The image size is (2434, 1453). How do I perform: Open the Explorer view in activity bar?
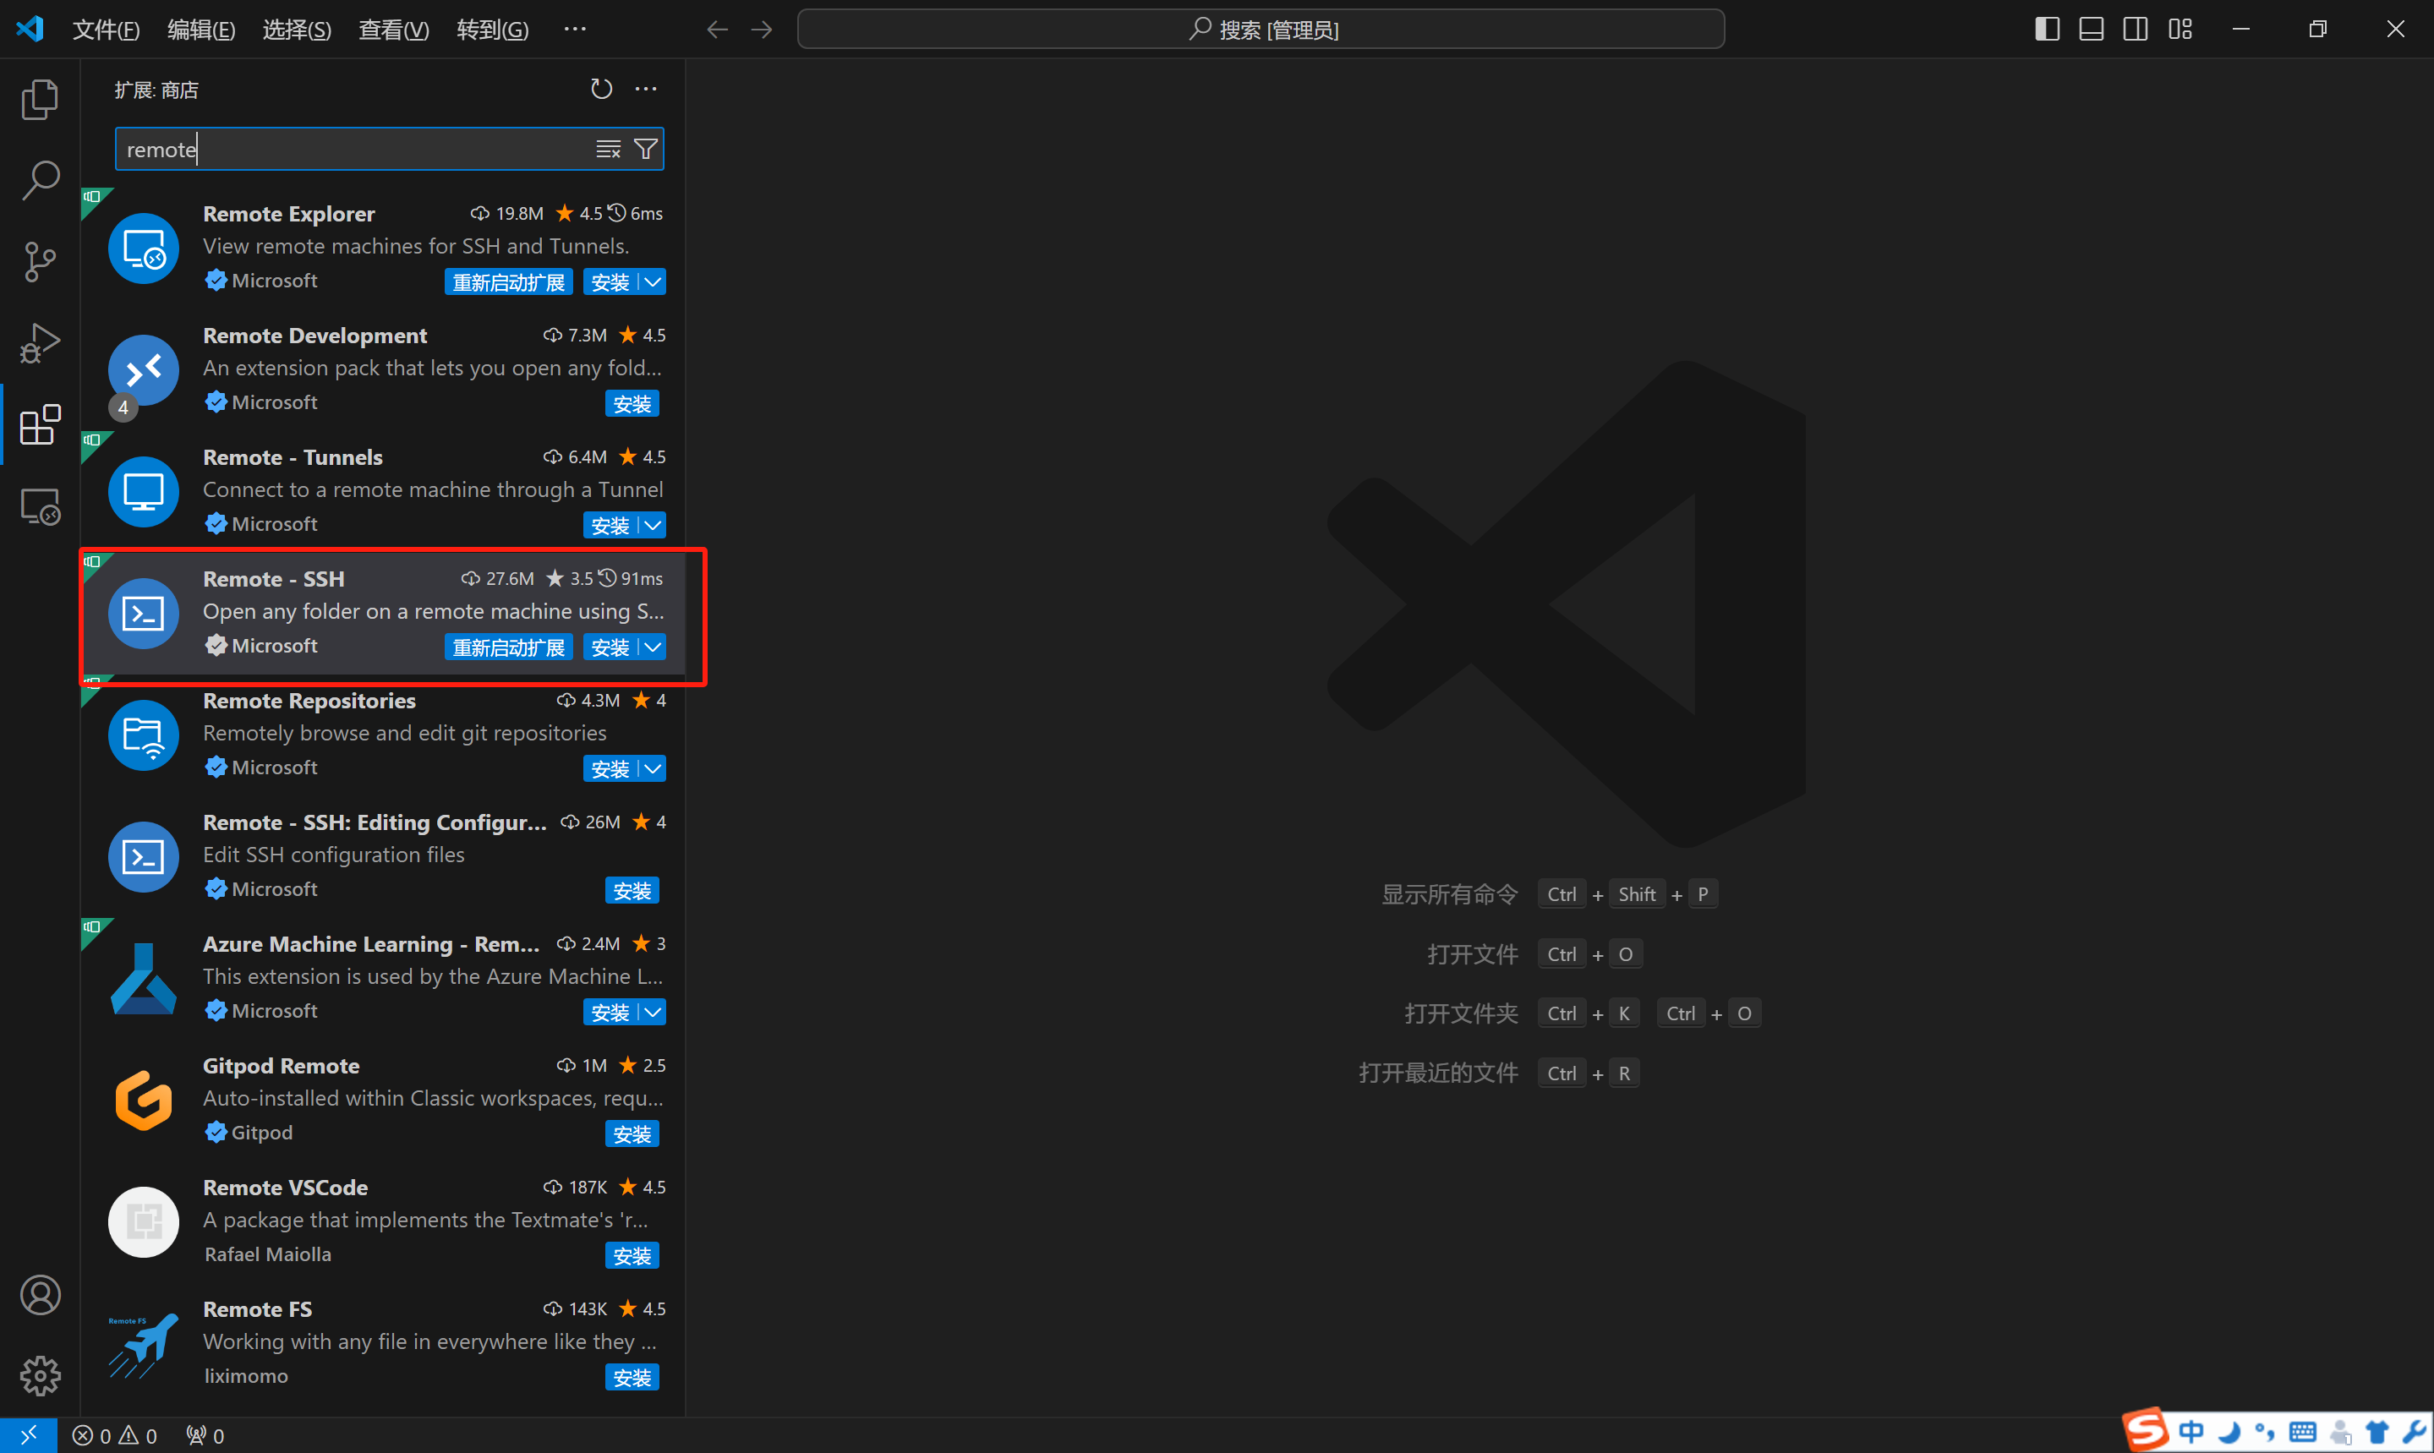tap(40, 99)
